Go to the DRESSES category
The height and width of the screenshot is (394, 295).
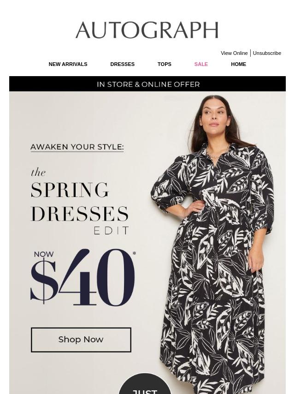click(122, 64)
